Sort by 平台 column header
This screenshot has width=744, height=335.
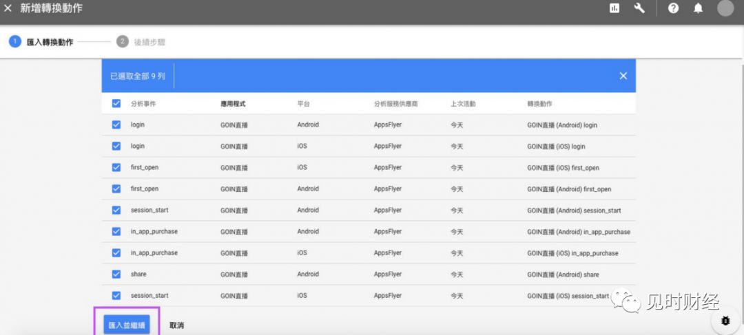(303, 104)
